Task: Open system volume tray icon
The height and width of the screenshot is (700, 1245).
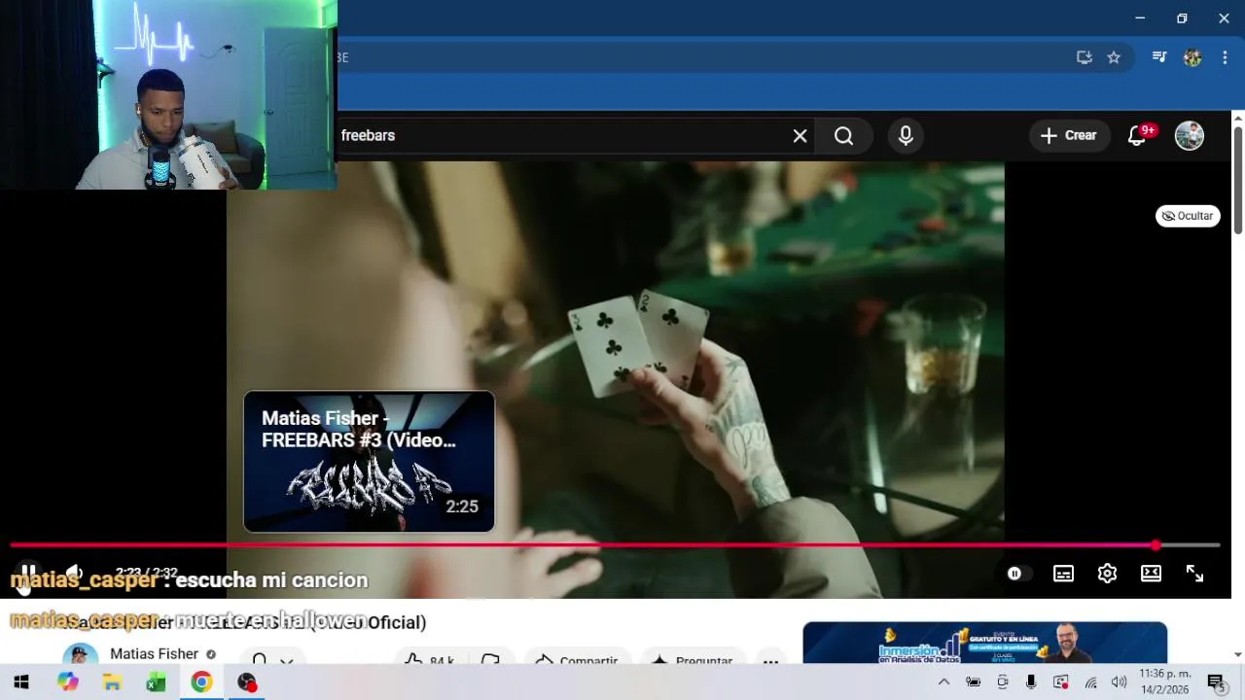Action: coord(1119,682)
